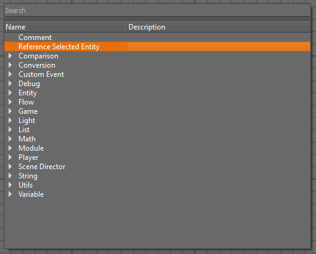Expand the Variable category arrow

[x=10, y=194]
